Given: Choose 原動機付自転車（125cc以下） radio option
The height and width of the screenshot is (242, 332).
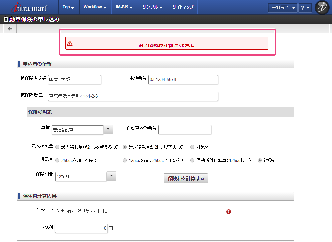Looking at the screenshot, I should coord(192,161).
